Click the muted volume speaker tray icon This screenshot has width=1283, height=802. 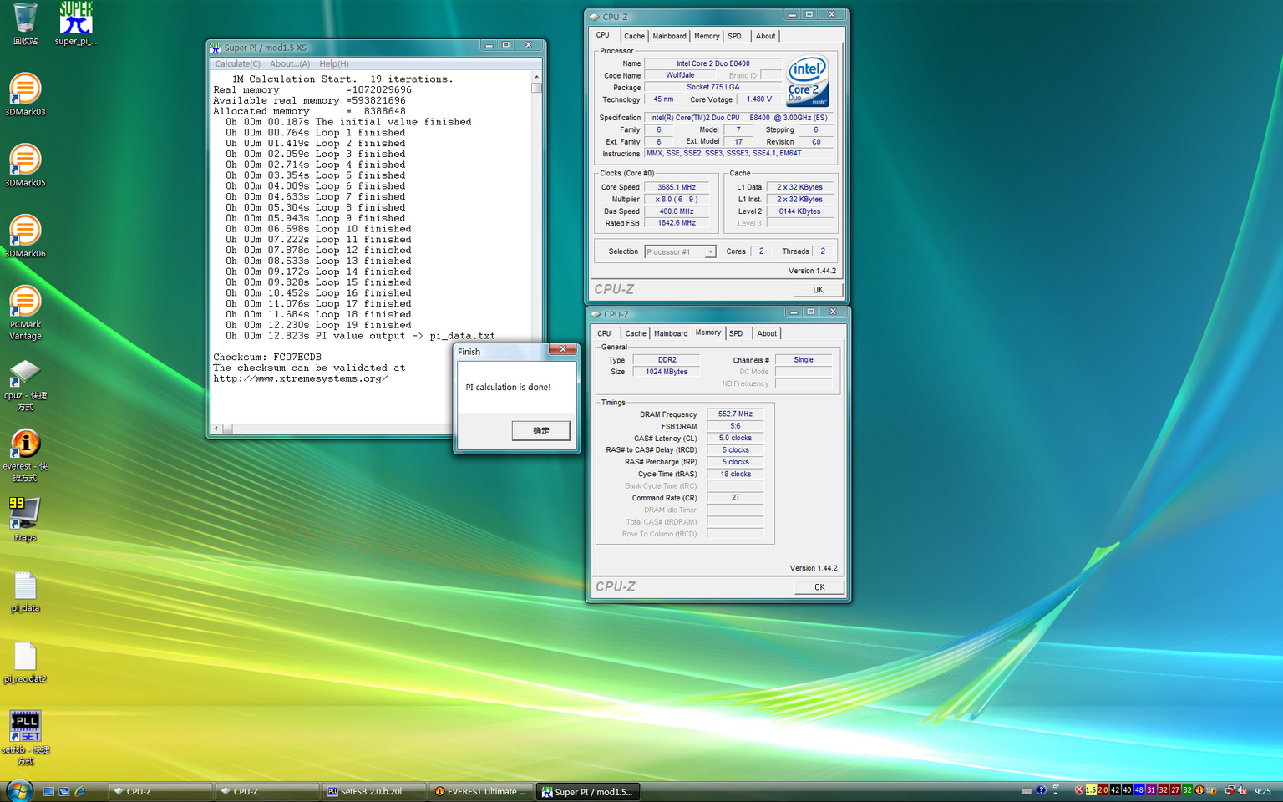pos(1242,790)
